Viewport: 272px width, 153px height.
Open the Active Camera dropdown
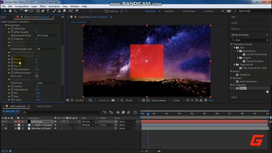point(161,100)
